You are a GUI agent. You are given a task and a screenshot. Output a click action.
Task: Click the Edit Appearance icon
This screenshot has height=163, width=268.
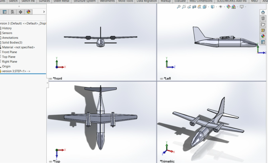228,7
